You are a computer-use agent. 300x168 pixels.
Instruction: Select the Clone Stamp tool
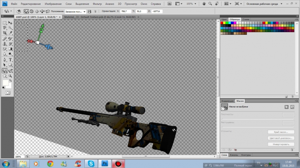4,44
